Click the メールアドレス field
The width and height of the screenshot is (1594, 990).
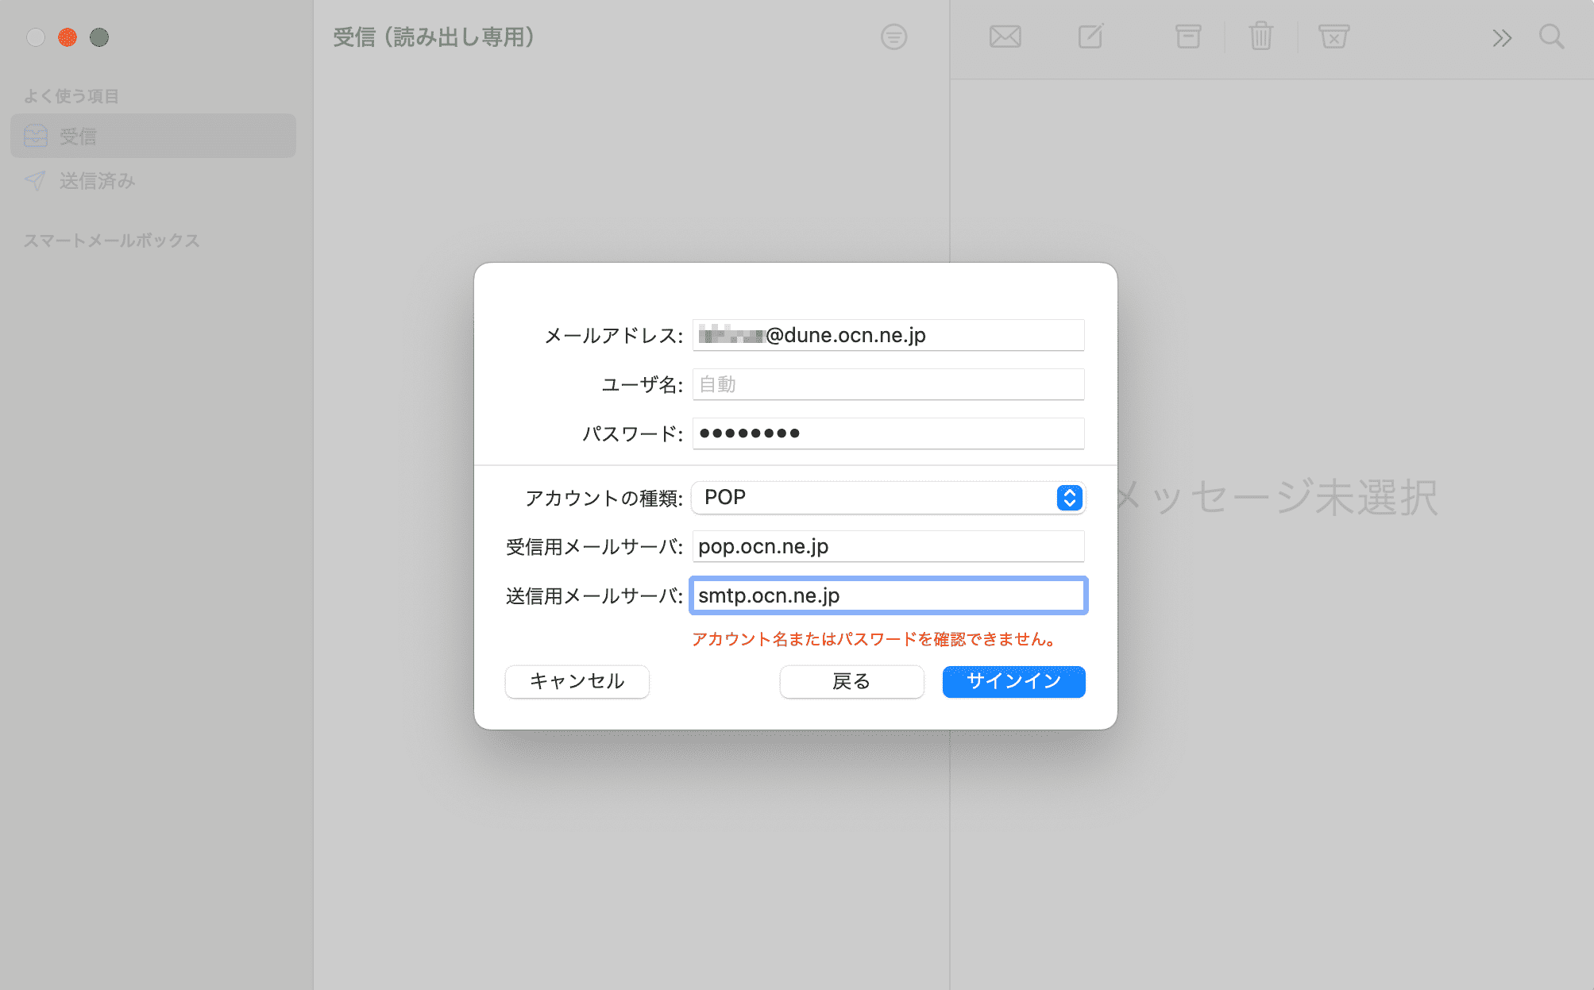888,335
